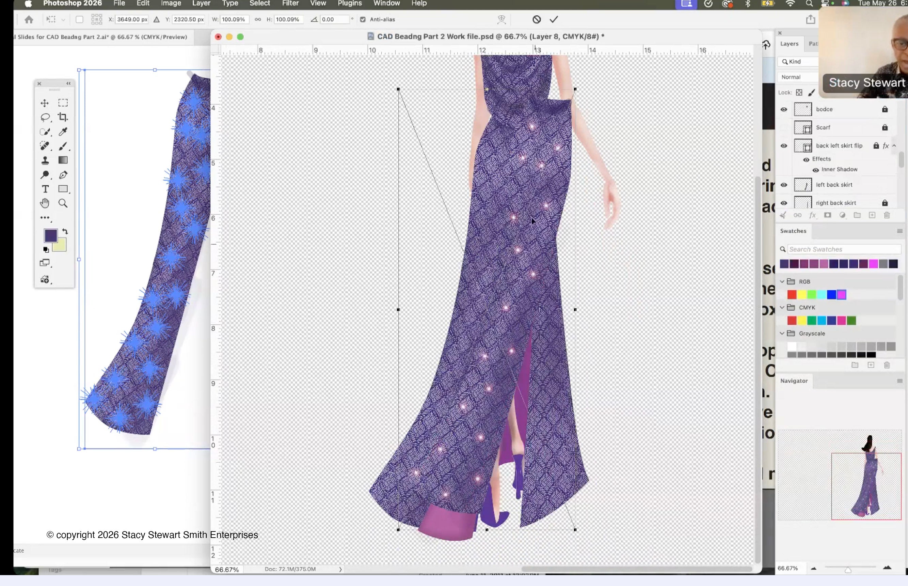908x586 pixels.
Task: Toggle warp mode icon in options bar
Action: (501, 19)
